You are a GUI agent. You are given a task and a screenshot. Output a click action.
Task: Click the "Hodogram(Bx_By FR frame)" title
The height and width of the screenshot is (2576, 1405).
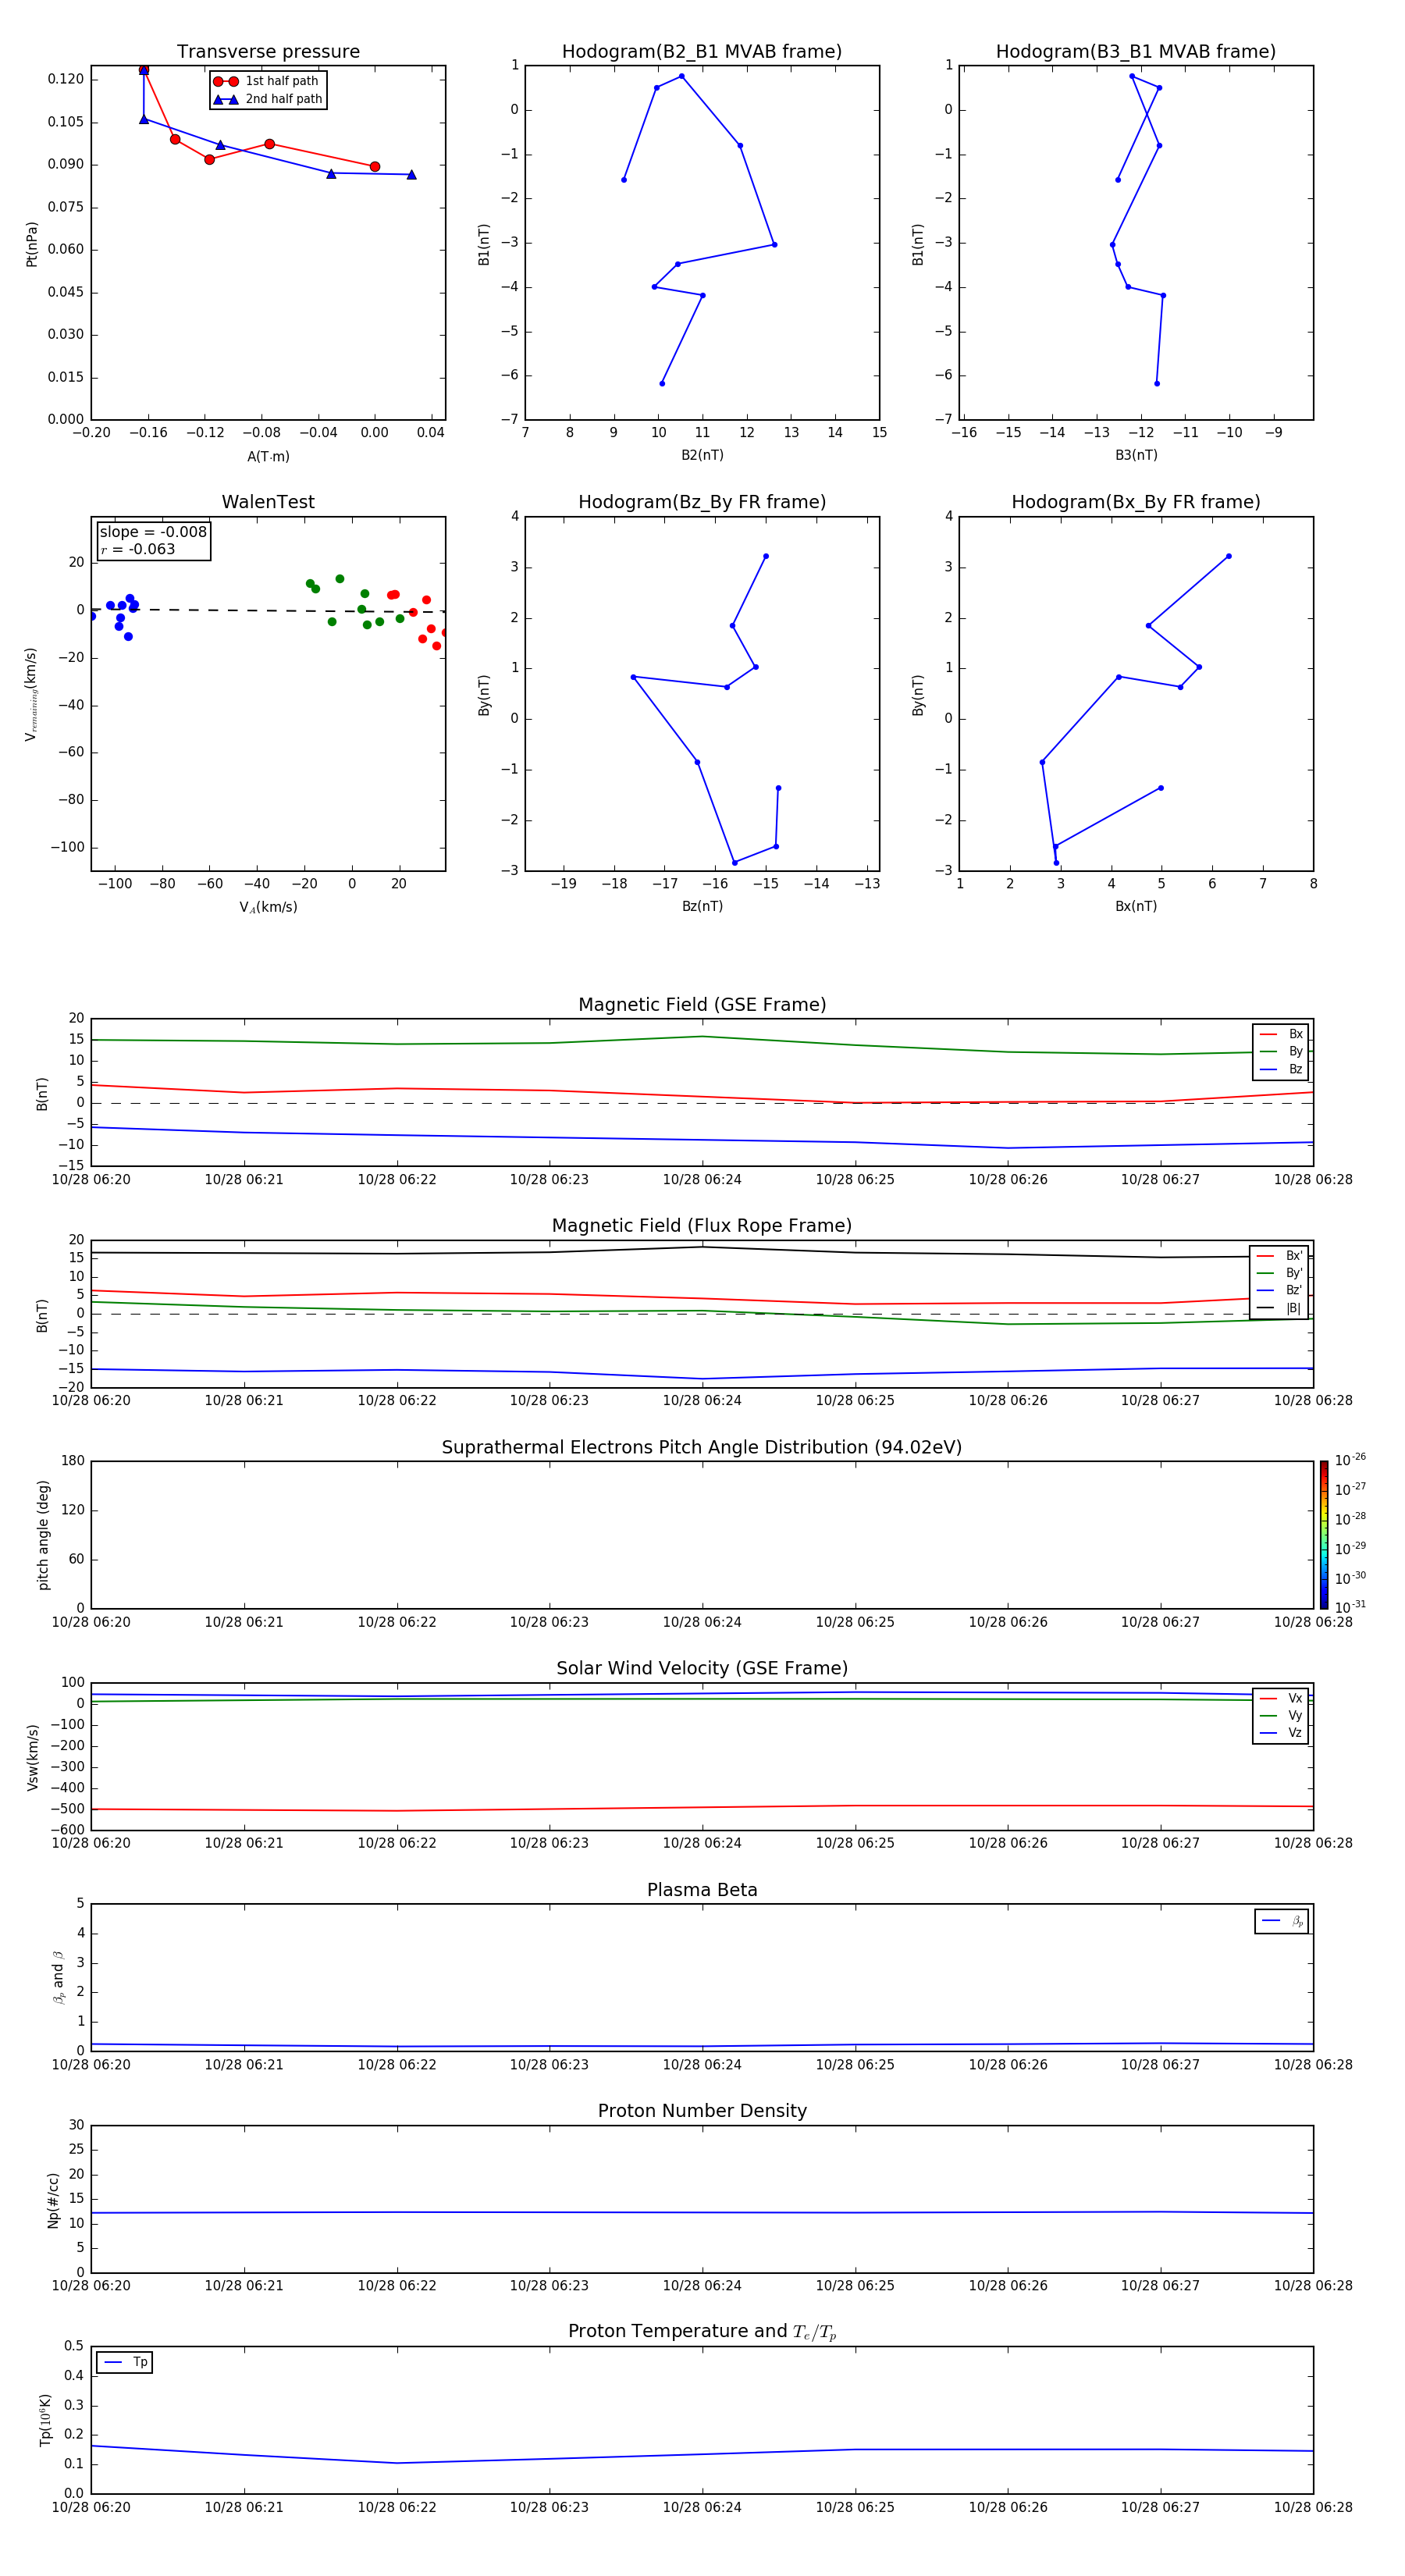pos(1135,502)
